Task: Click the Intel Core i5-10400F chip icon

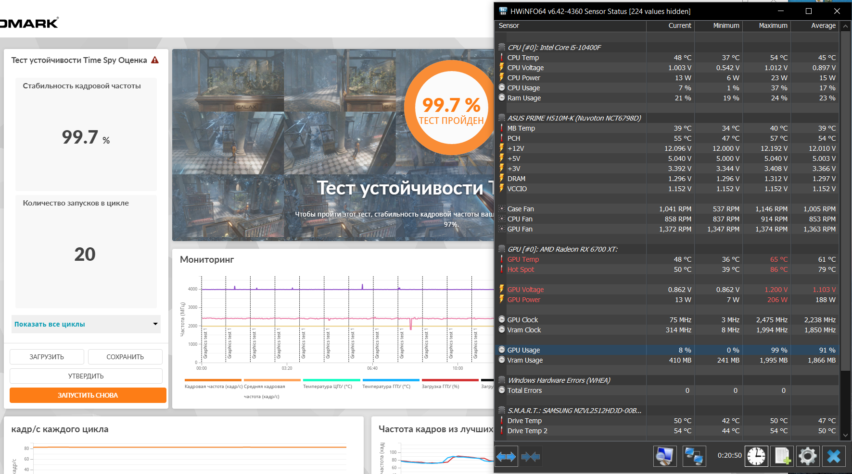Action: coord(502,48)
